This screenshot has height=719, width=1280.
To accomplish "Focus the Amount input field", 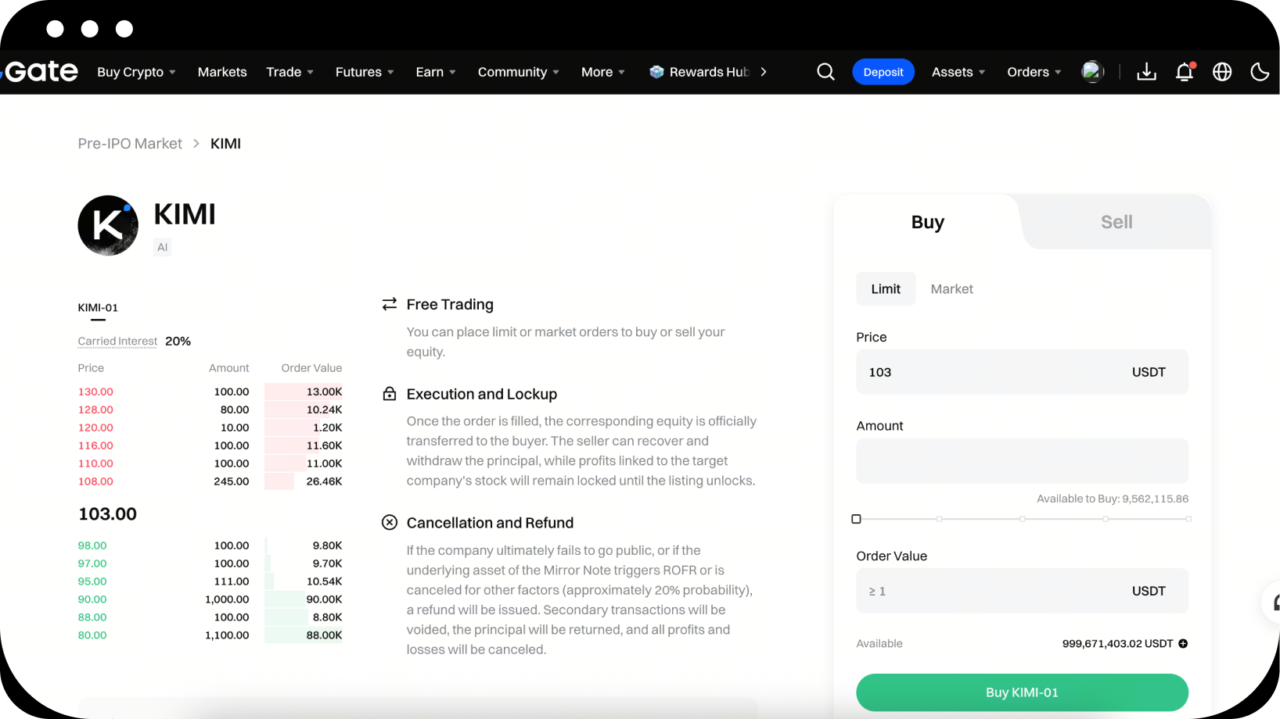I will [1023, 461].
